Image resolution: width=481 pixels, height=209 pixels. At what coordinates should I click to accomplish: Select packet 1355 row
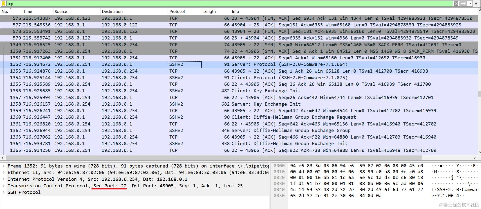239,84
